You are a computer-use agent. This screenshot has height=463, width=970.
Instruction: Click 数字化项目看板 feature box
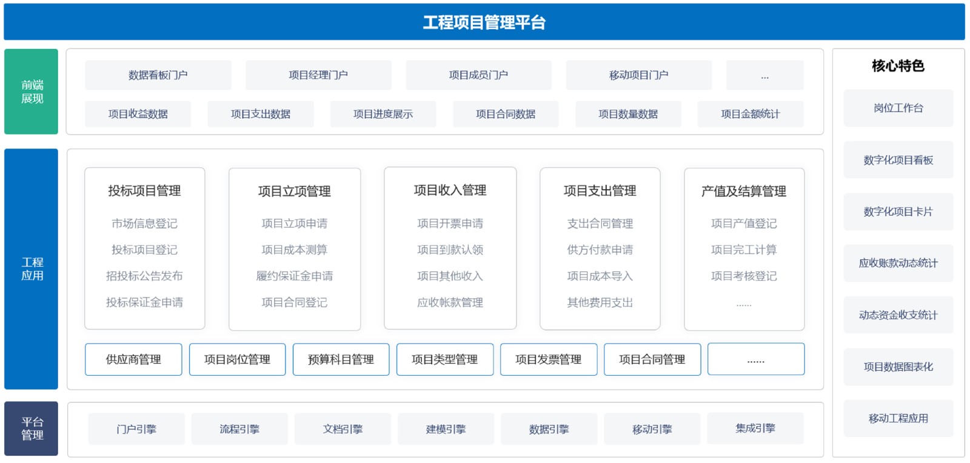(898, 160)
